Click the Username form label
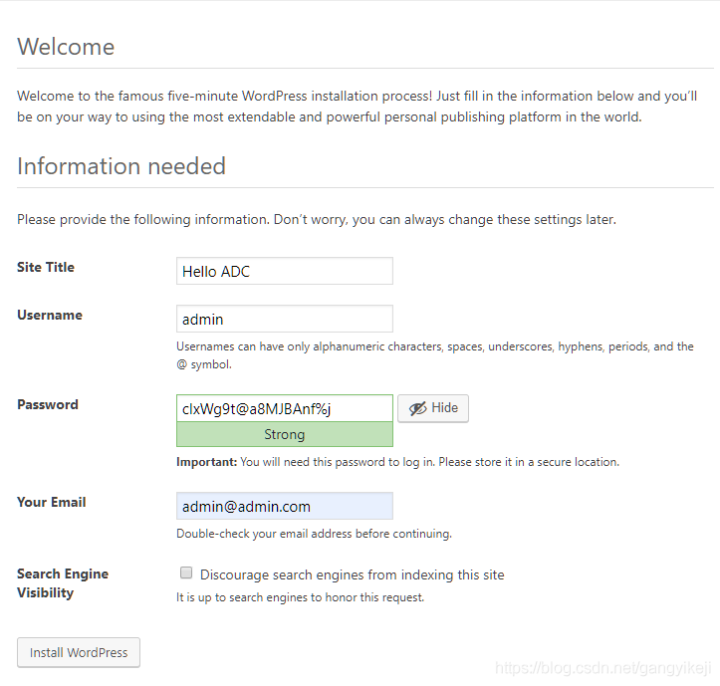The height and width of the screenshot is (686, 720). (50, 315)
